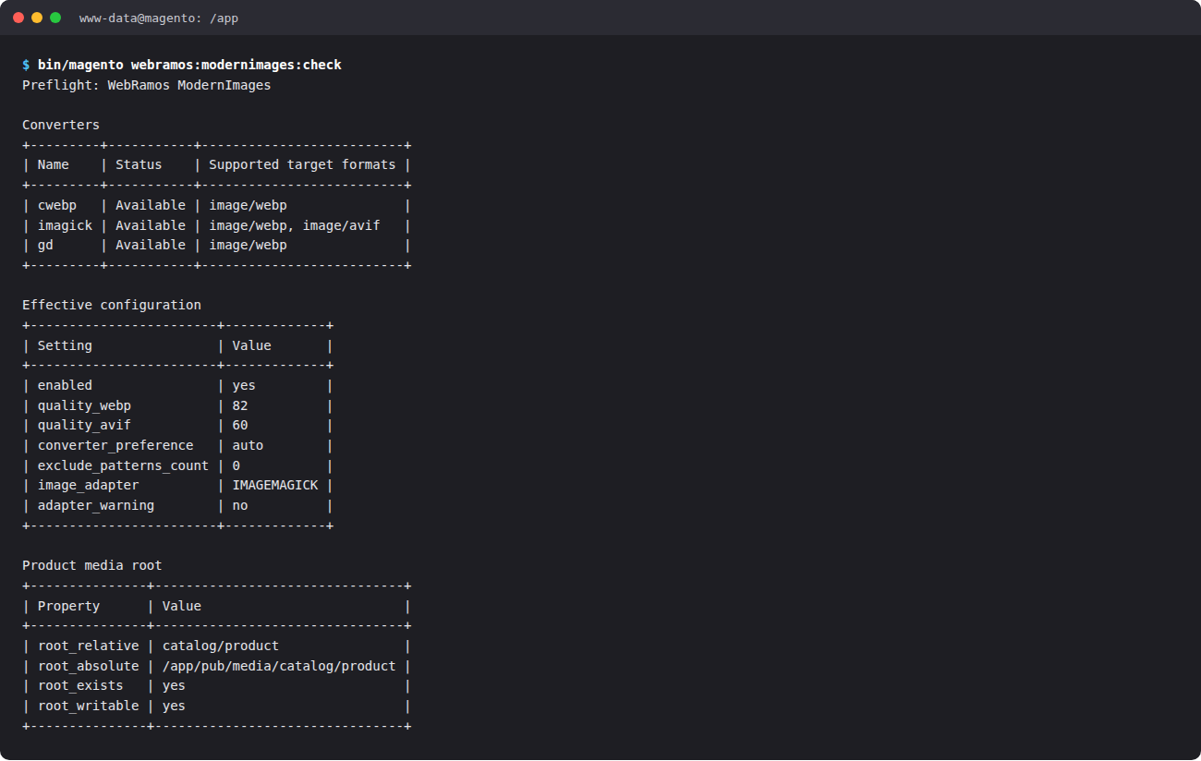The height and width of the screenshot is (761, 1201).
Task: Select the "converter_preference" setting name
Action: click(x=115, y=445)
